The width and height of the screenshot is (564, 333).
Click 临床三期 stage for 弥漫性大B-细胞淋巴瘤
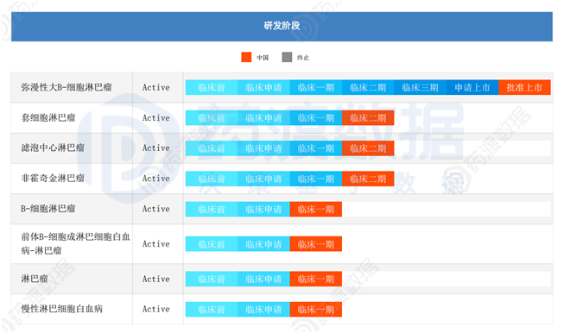tap(420, 87)
